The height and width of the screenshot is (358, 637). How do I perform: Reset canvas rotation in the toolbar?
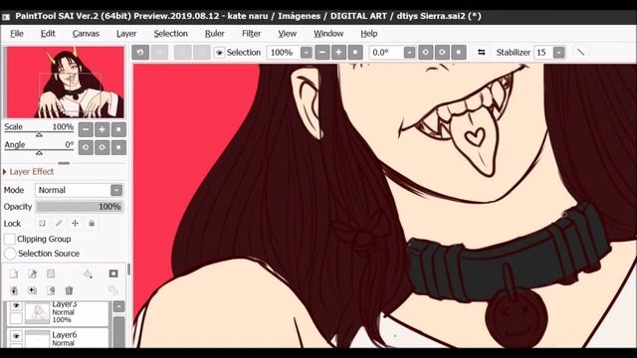click(459, 53)
